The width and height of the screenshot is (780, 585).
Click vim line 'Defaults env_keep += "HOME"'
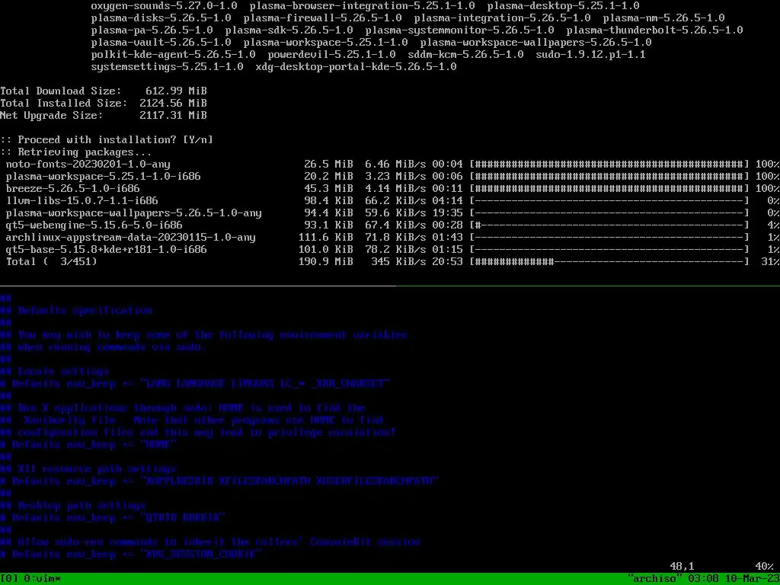pyautogui.click(x=88, y=444)
